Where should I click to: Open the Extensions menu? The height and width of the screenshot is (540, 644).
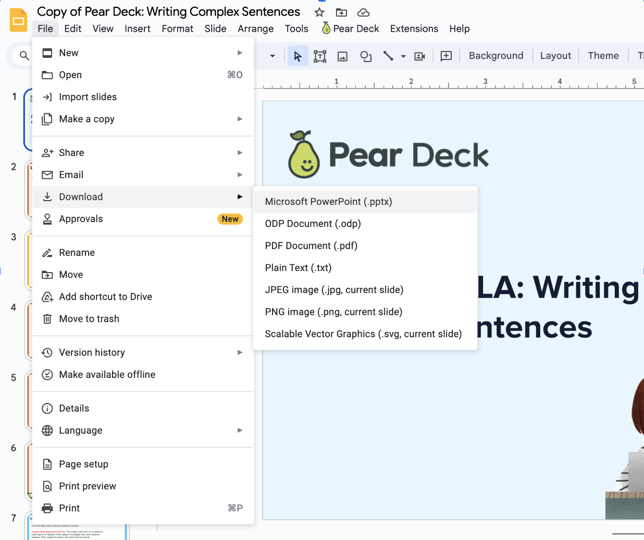[x=414, y=29]
